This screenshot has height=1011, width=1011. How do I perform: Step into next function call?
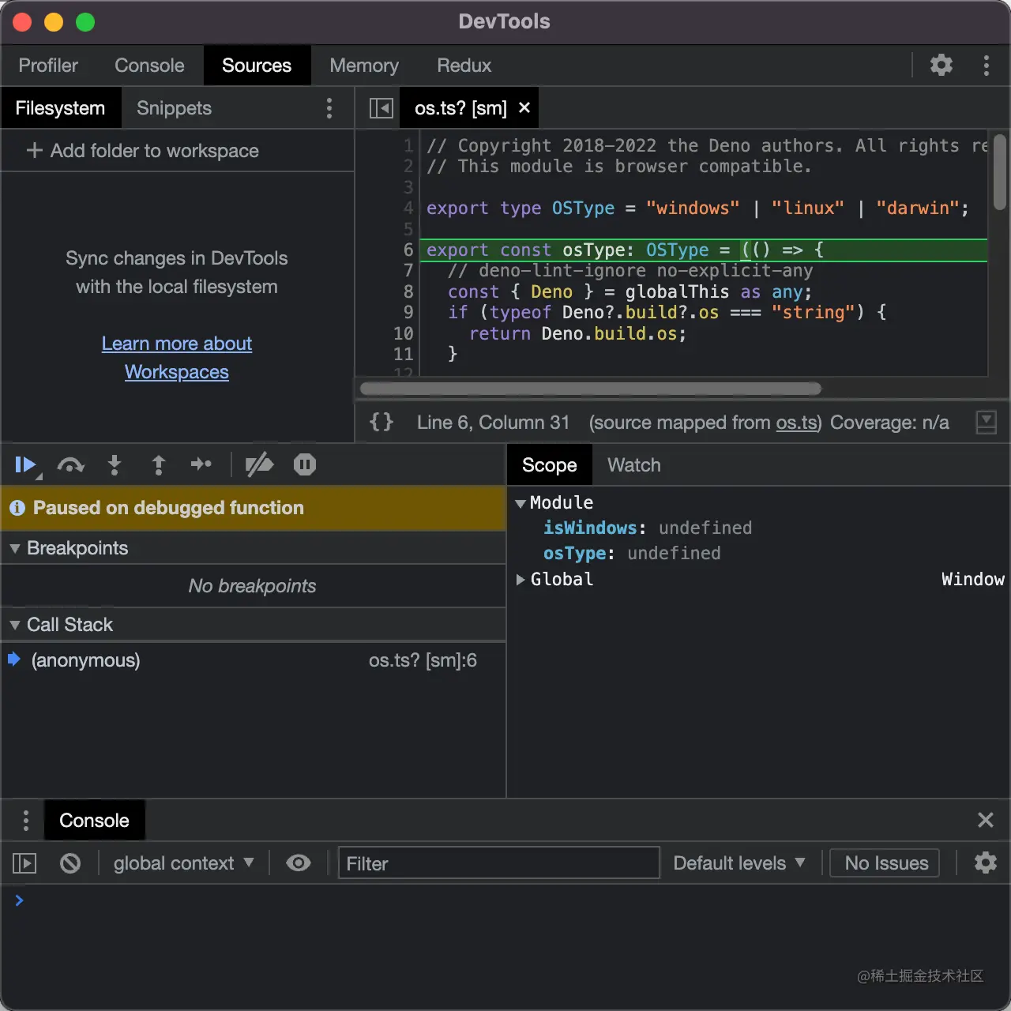tap(115, 465)
